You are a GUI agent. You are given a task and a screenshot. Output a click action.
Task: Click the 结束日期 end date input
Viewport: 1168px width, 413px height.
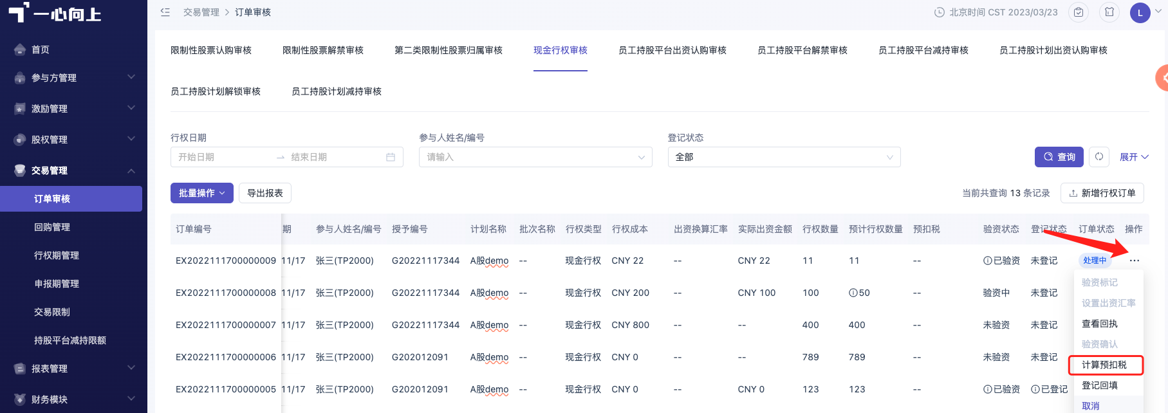click(x=335, y=157)
